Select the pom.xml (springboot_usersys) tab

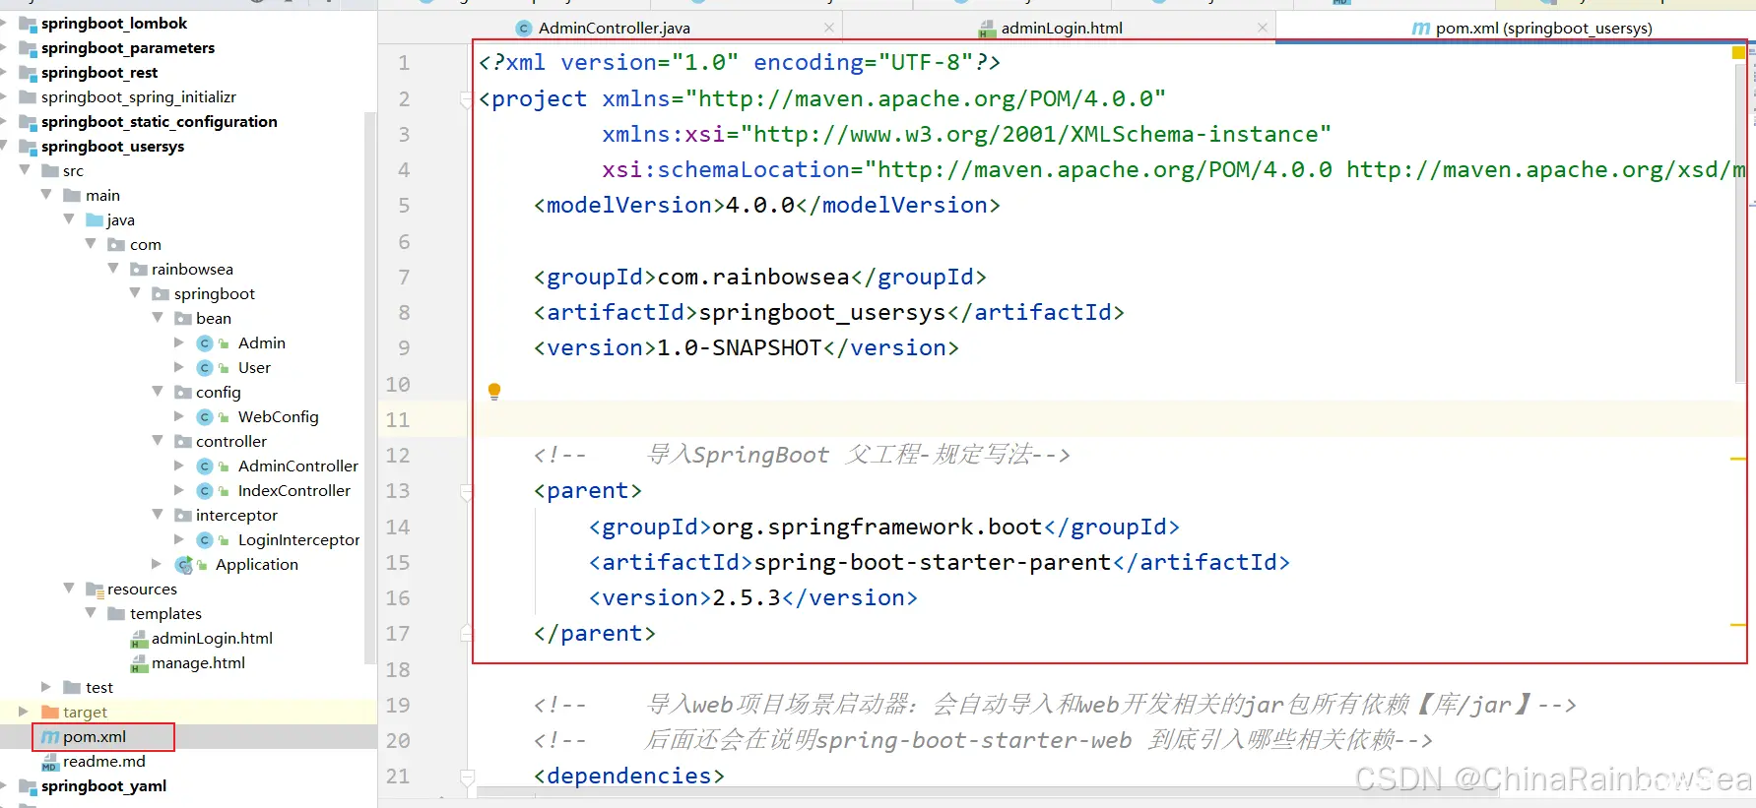click(1543, 28)
